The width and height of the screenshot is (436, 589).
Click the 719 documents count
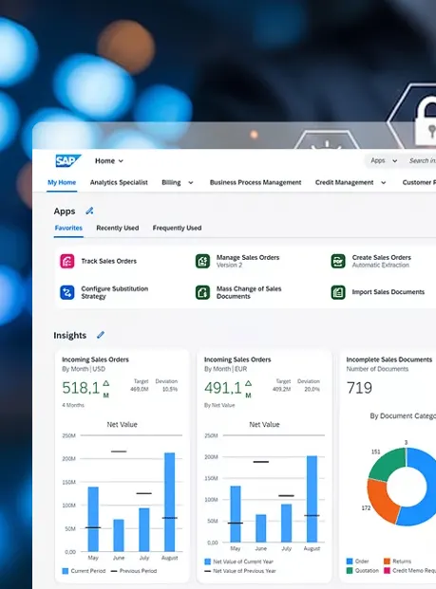[359, 388]
